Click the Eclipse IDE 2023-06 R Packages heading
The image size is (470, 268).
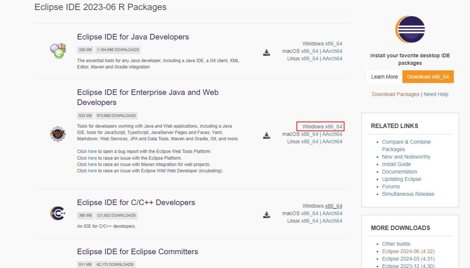click(x=101, y=7)
